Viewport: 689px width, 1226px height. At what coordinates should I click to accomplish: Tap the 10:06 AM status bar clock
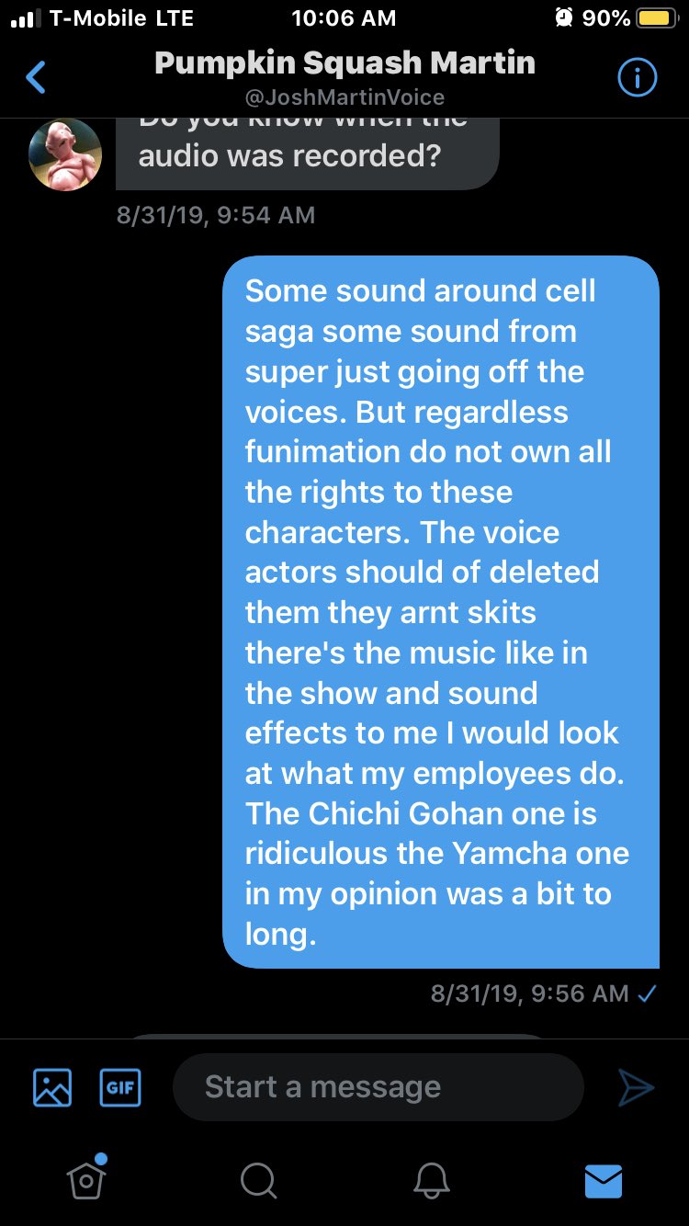click(344, 18)
